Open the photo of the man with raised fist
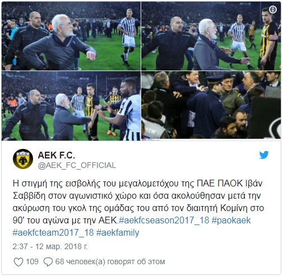This screenshot has width=283, height=276. [71, 36]
